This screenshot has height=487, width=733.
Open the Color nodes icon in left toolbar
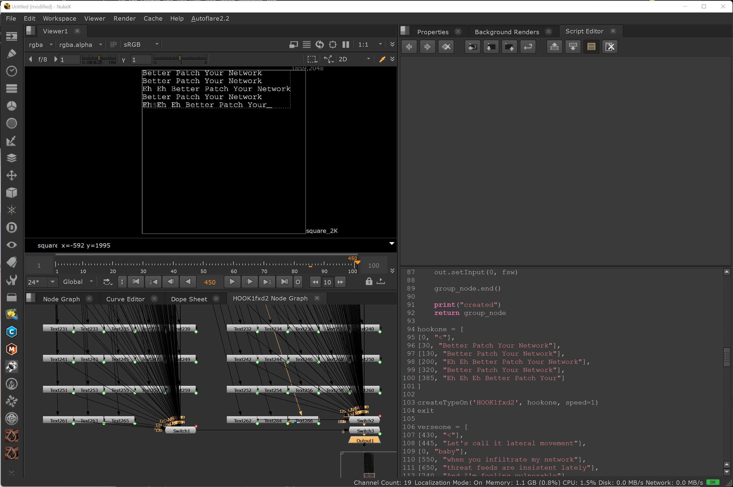click(x=11, y=106)
